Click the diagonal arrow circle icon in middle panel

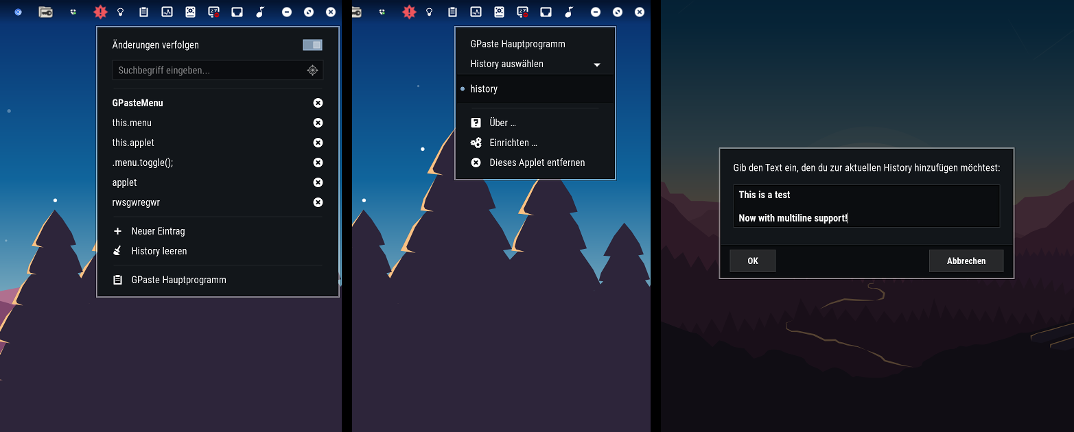[618, 12]
